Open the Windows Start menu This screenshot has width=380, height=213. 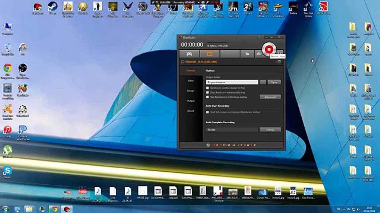pos(5,209)
